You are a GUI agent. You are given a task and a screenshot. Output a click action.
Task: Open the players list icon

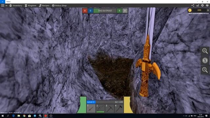point(207,6)
